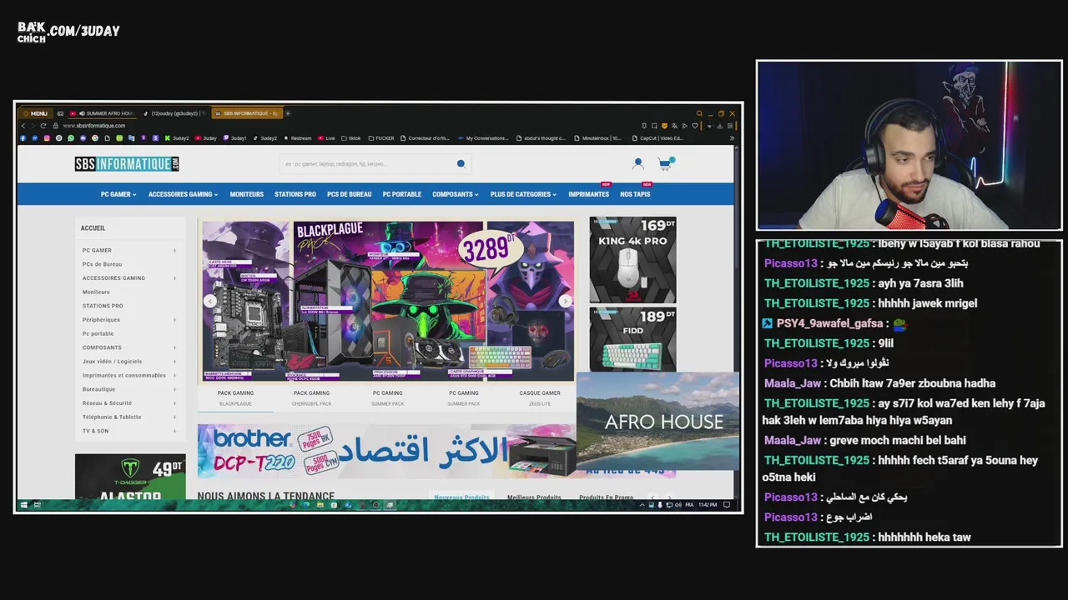Open PC PORTABLE in the navbar
This screenshot has width=1068, height=600.
[x=402, y=194]
